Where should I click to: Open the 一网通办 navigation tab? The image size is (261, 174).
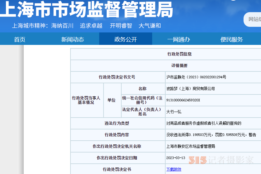(x=179, y=40)
